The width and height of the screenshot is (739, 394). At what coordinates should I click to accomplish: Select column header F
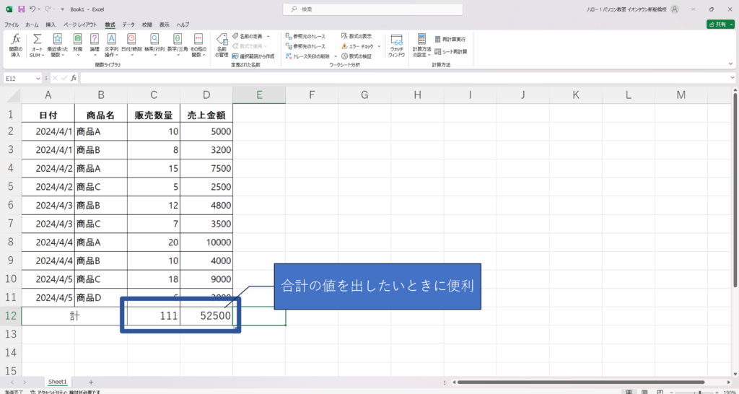[x=312, y=95]
